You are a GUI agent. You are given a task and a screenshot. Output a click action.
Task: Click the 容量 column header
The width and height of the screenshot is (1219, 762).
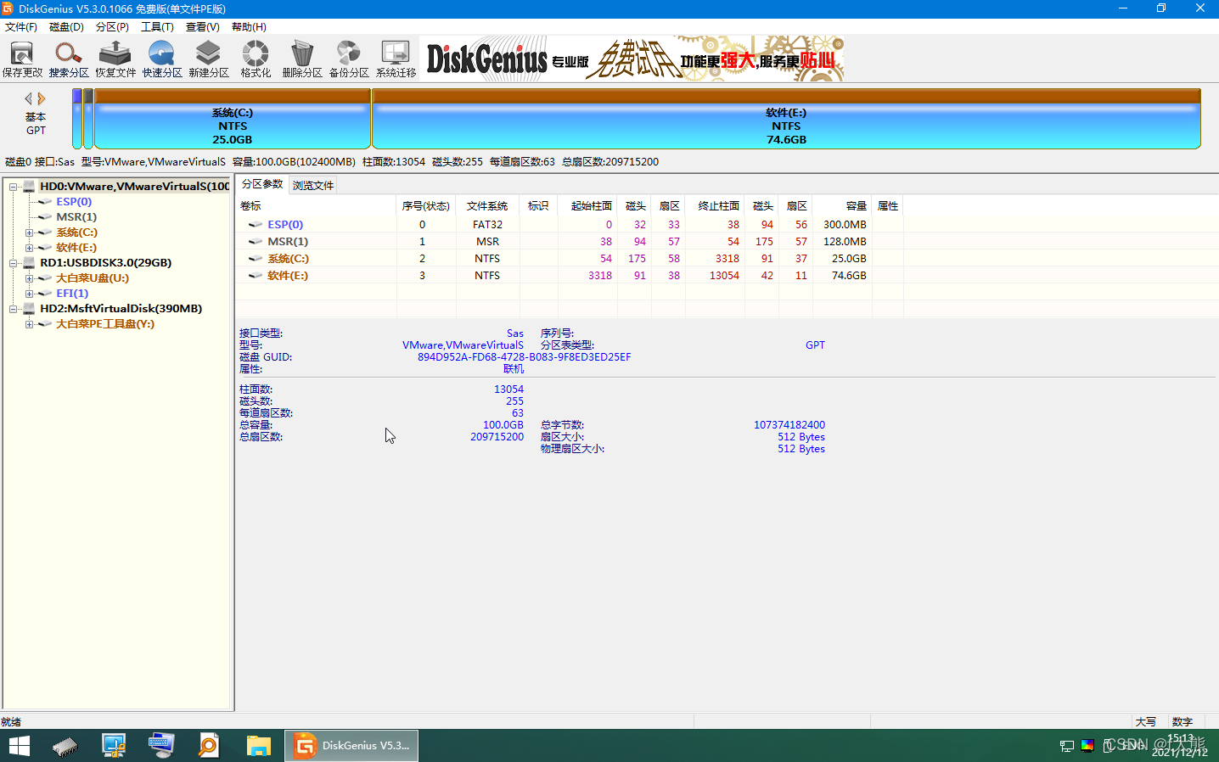(842, 206)
